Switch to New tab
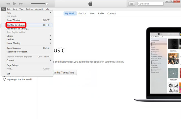 click(x=92, y=14)
